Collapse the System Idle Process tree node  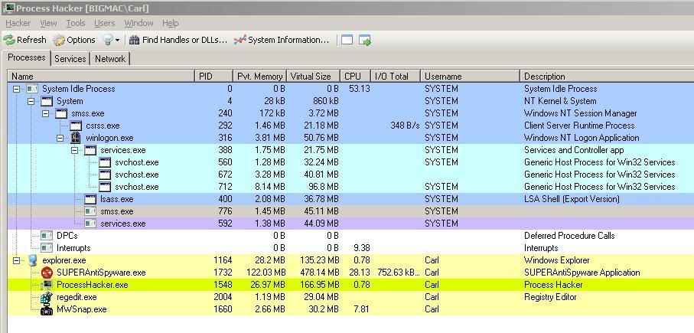click(16, 89)
